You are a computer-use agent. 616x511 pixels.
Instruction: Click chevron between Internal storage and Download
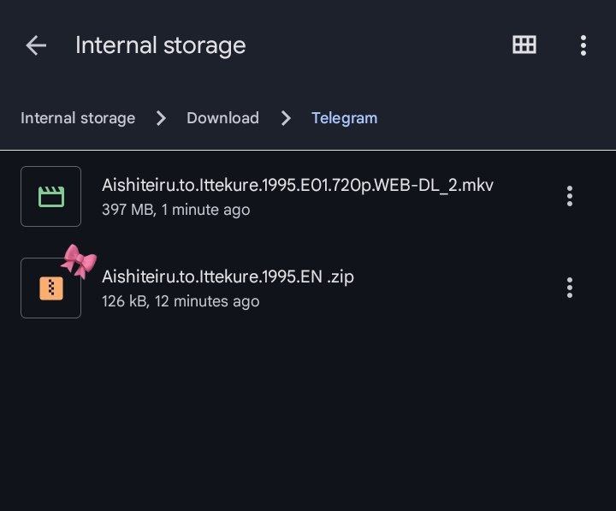point(161,118)
